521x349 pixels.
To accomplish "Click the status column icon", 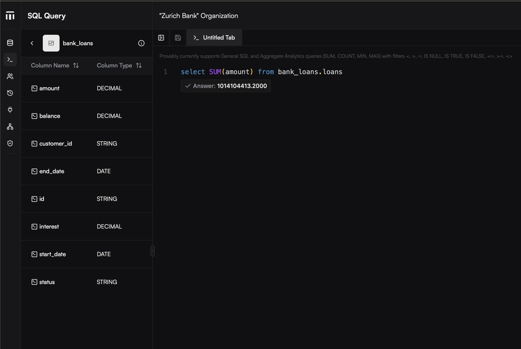I will tap(34, 282).
